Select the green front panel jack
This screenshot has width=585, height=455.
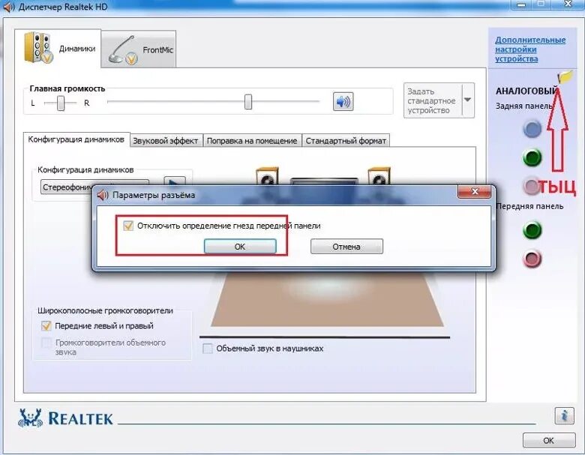coord(532,229)
